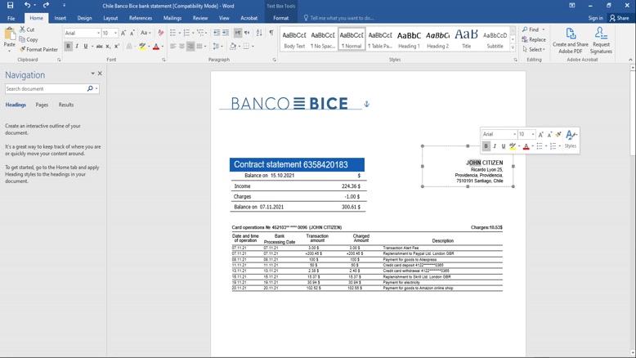Apply the Heading 1 style

(x=409, y=39)
